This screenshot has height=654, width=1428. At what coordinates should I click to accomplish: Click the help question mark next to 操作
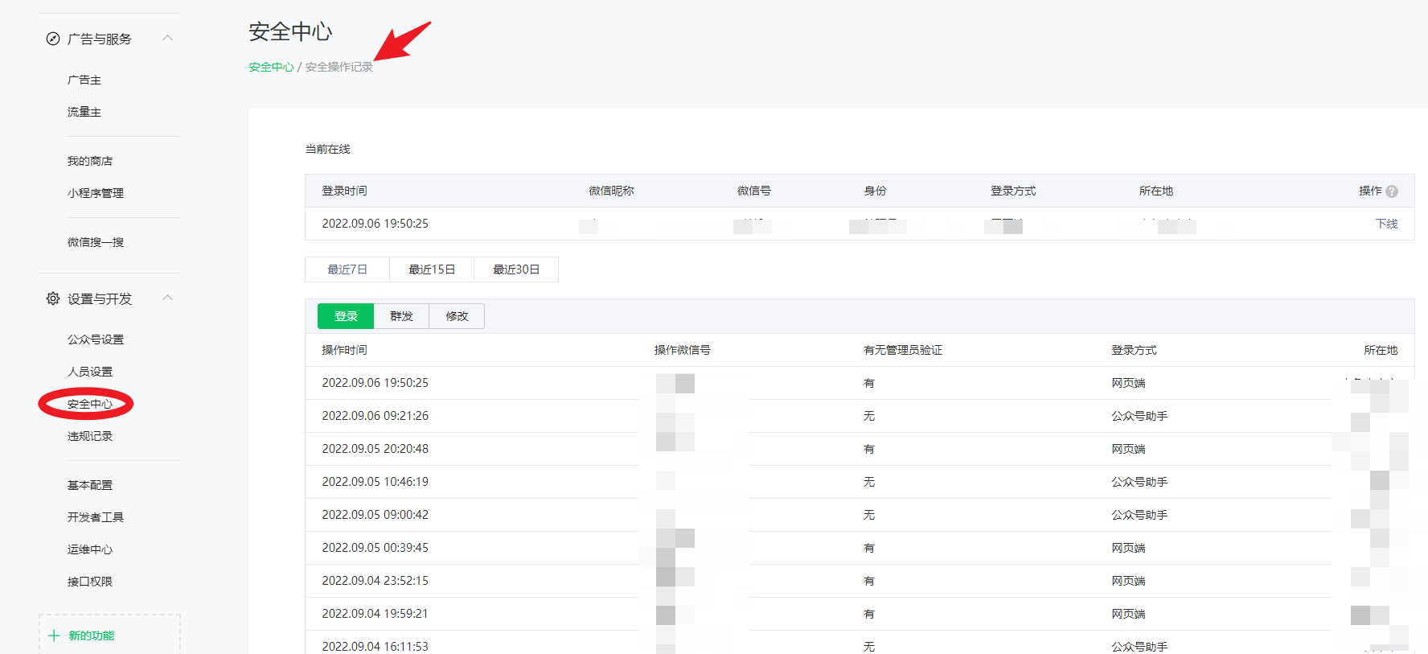(1392, 191)
